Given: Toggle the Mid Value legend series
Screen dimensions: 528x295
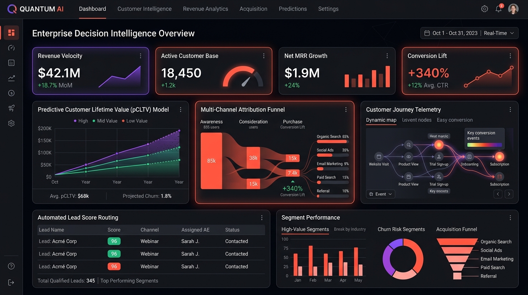Looking at the screenshot, I should (x=105, y=121).
